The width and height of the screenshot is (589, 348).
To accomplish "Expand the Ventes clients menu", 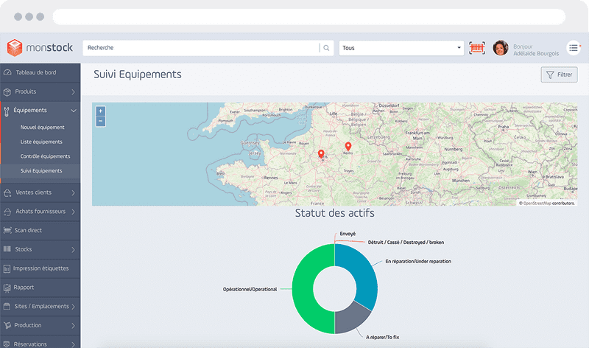I will tap(40, 192).
